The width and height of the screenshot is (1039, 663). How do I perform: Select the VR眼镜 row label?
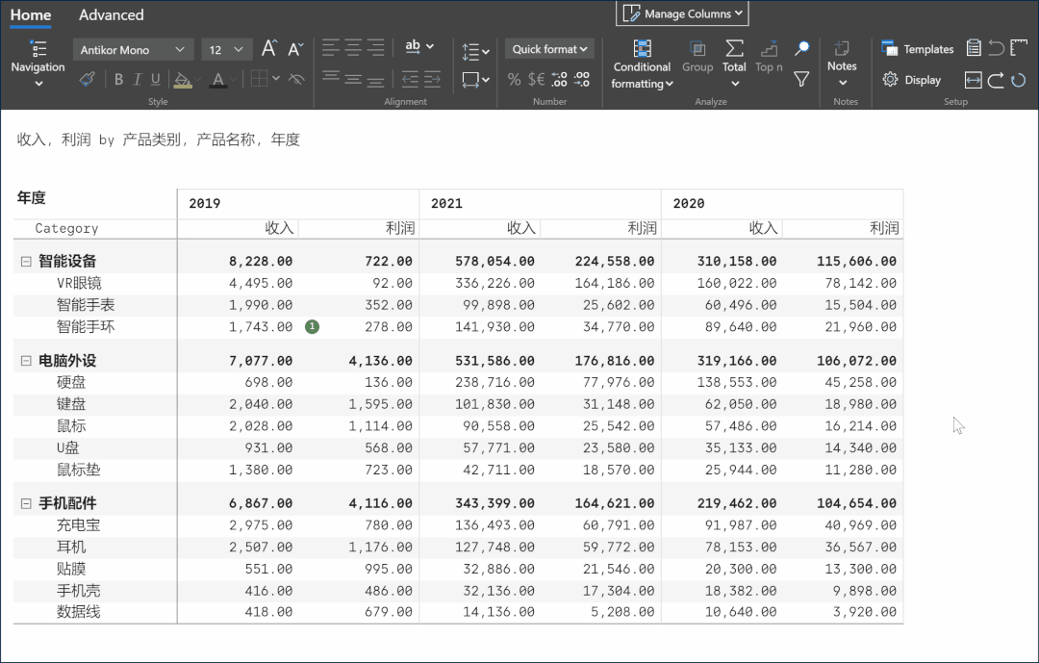(79, 283)
